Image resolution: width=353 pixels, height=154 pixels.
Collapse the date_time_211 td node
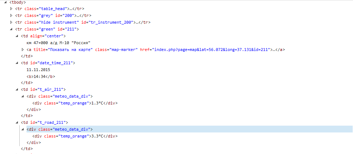tap(18, 63)
